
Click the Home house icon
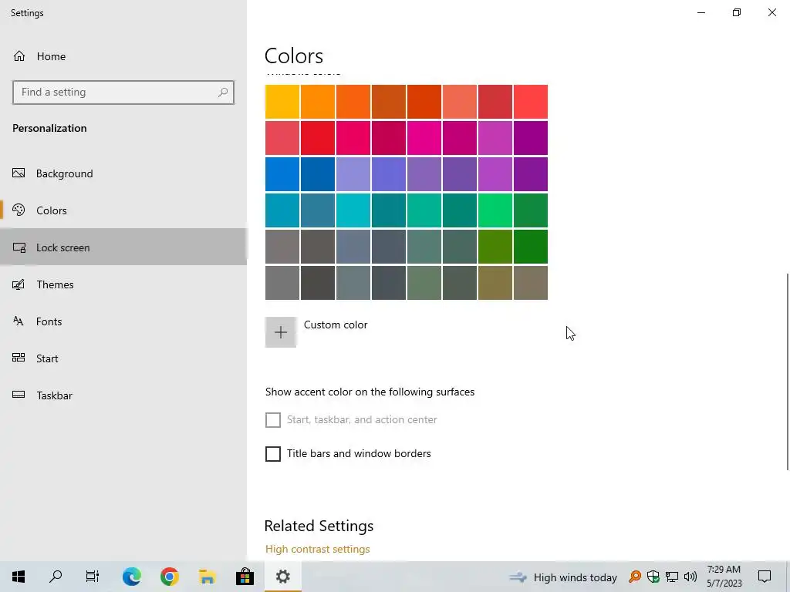(x=19, y=55)
